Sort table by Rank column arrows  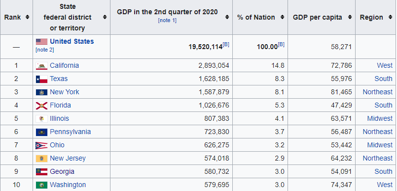click(x=27, y=17)
